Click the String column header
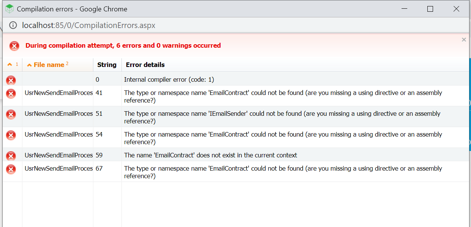 pyautogui.click(x=107, y=65)
